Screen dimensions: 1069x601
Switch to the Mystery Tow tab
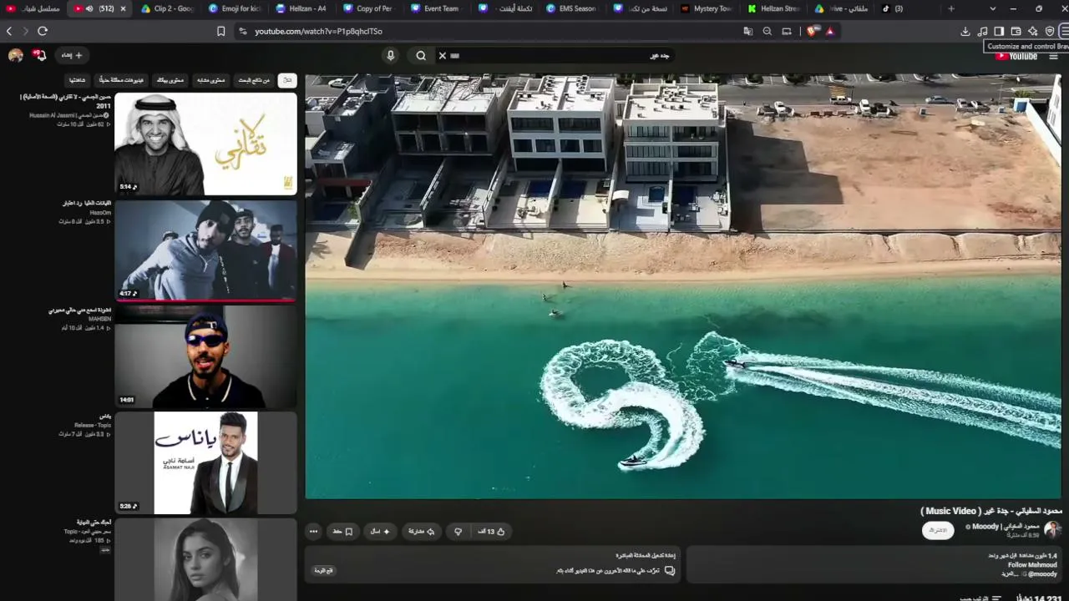707,8
